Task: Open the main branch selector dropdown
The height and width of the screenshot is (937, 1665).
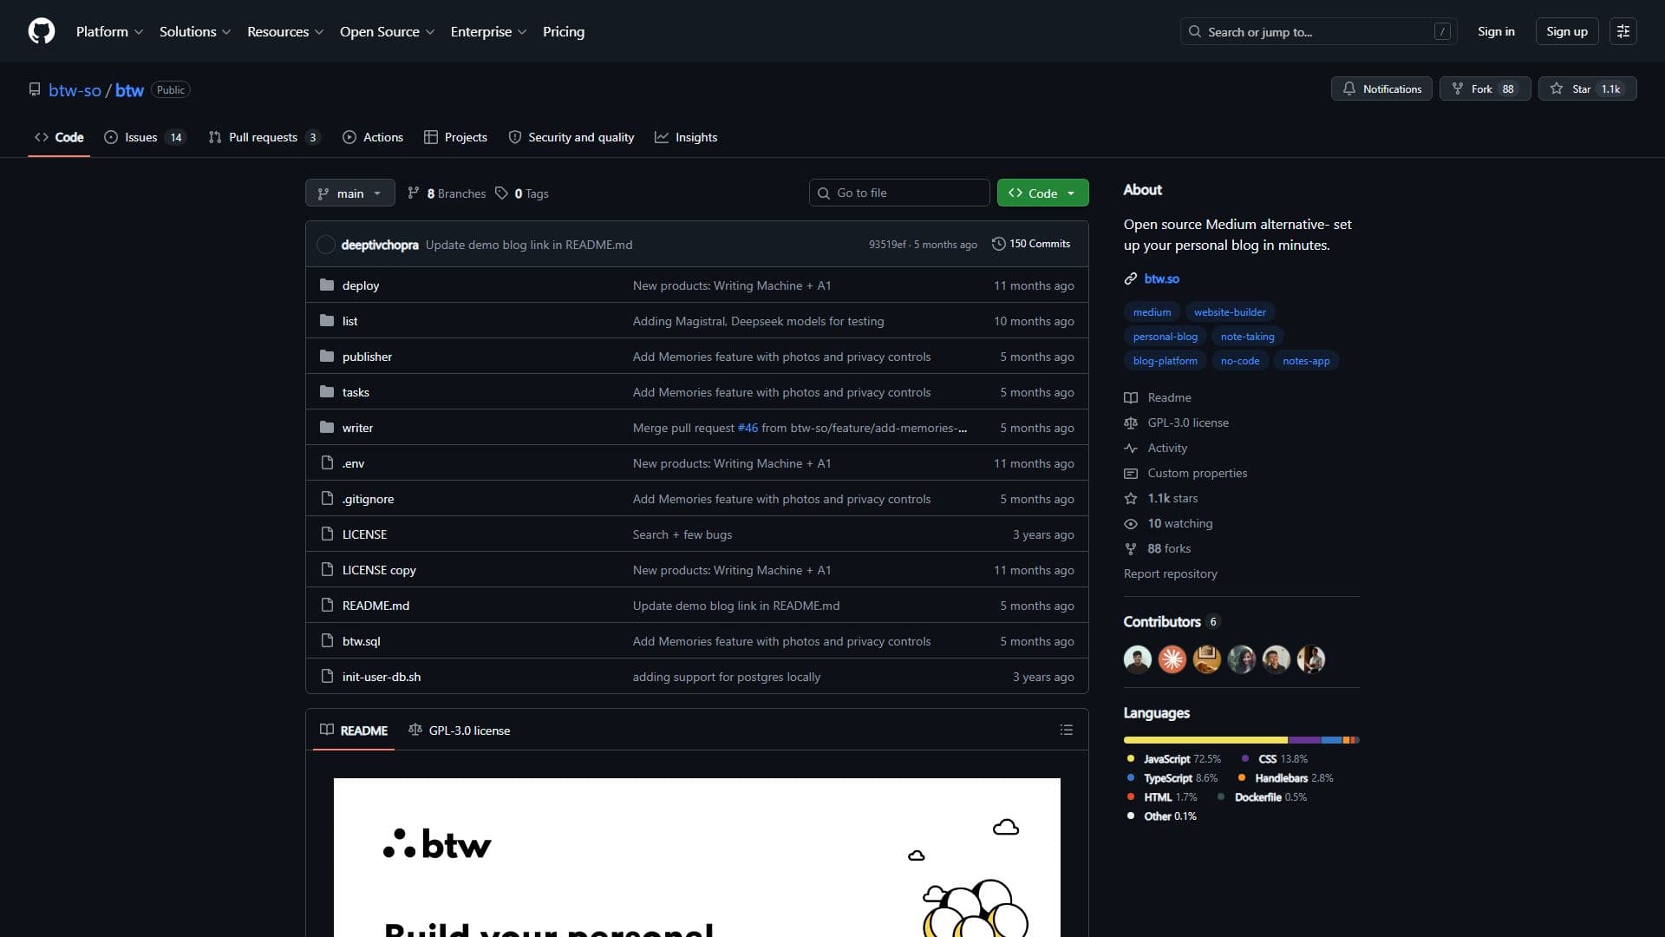Action: [349, 193]
